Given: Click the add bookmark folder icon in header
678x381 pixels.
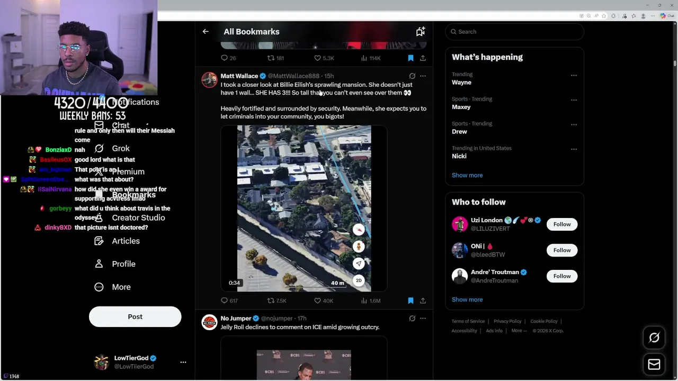Looking at the screenshot, I should [x=420, y=32].
